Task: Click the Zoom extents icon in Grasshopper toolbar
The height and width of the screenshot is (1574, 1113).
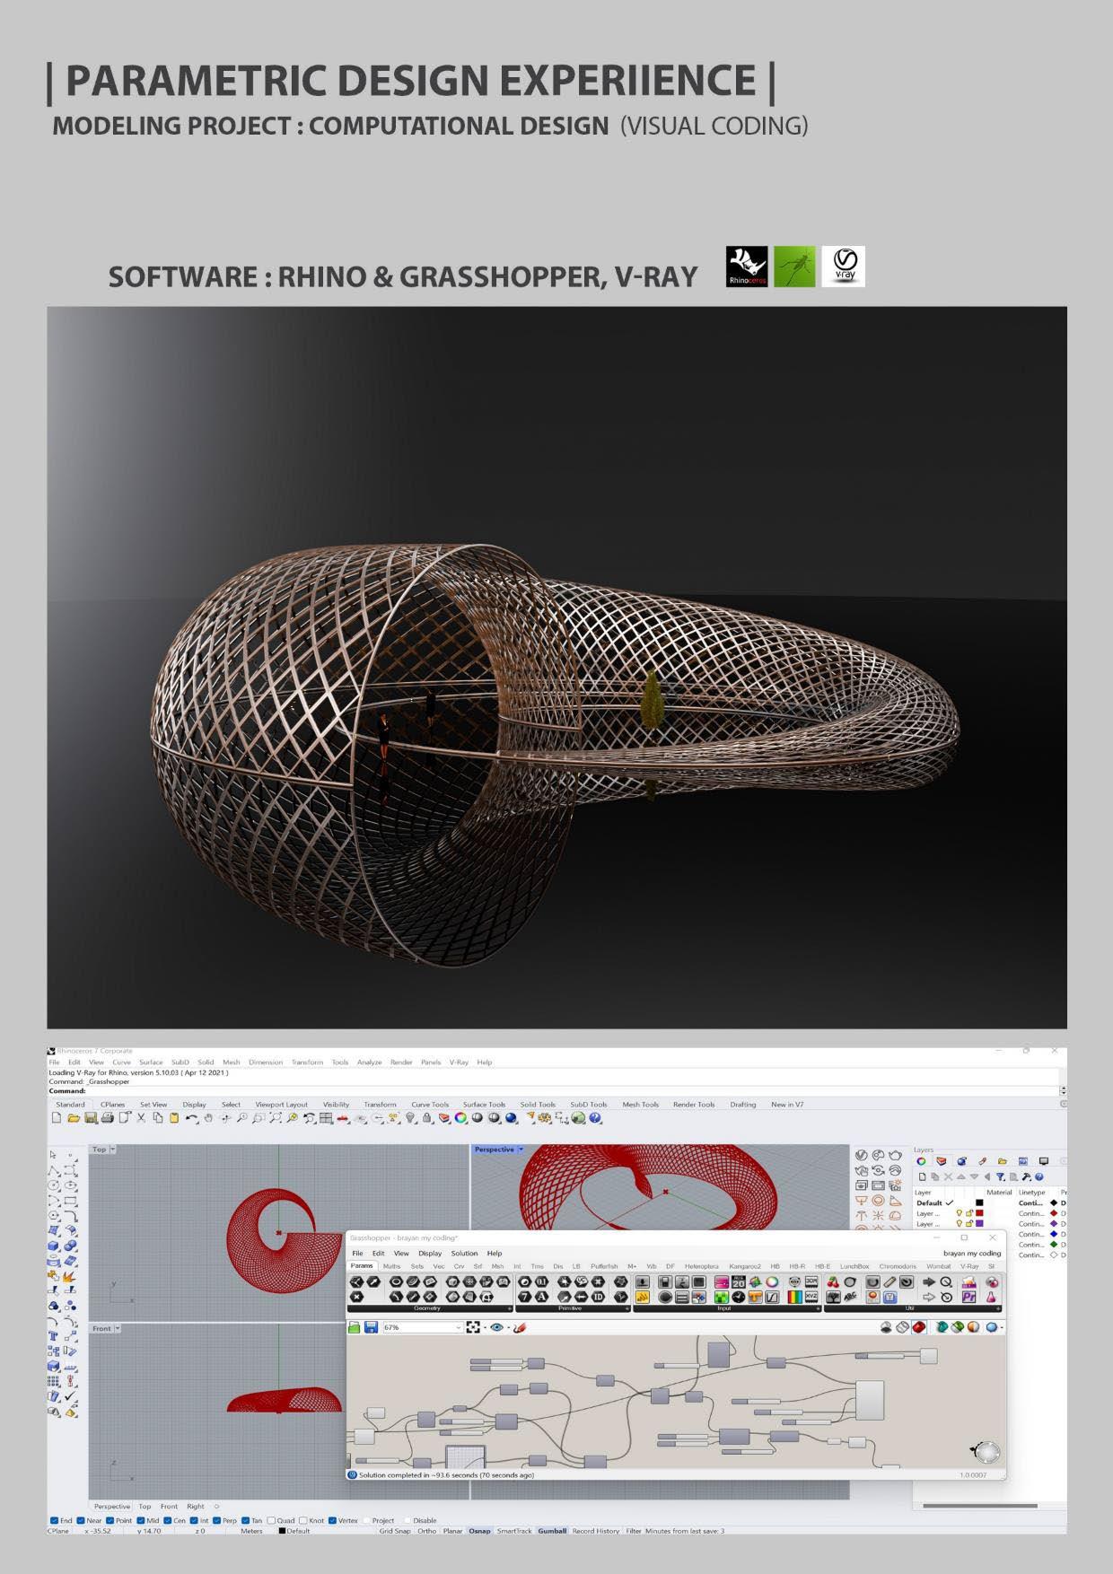Action: (472, 1327)
